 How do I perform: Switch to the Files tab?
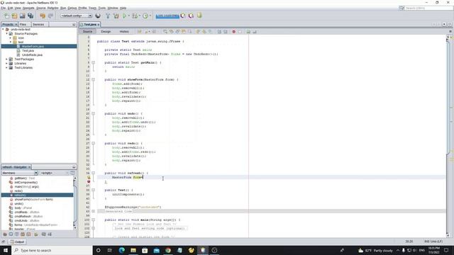(x=23, y=25)
